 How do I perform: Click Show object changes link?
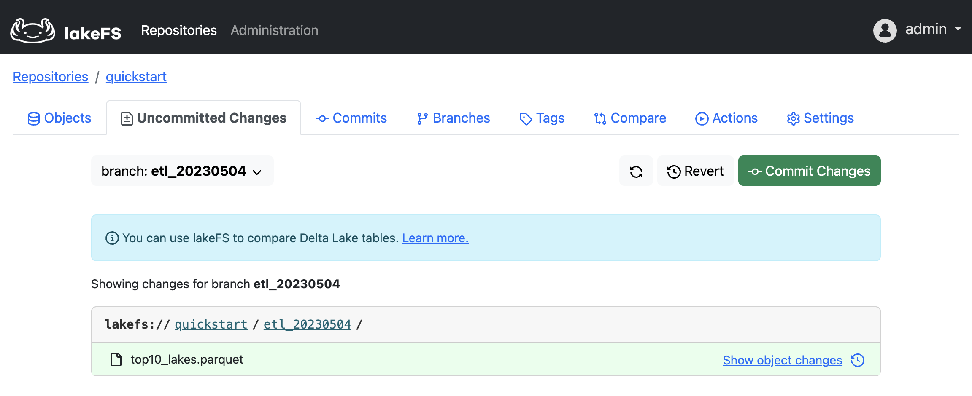point(782,360)
